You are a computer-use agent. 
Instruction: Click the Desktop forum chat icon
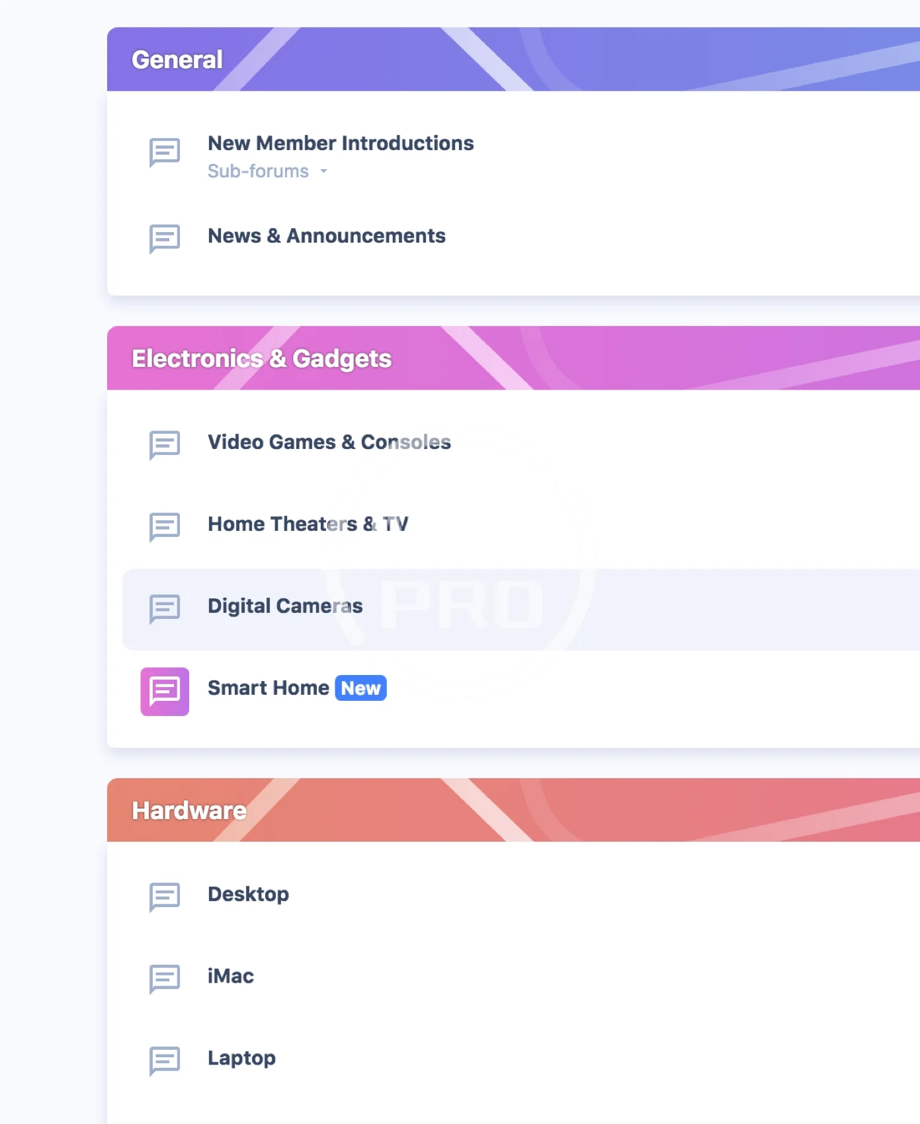tap(165, 897)
